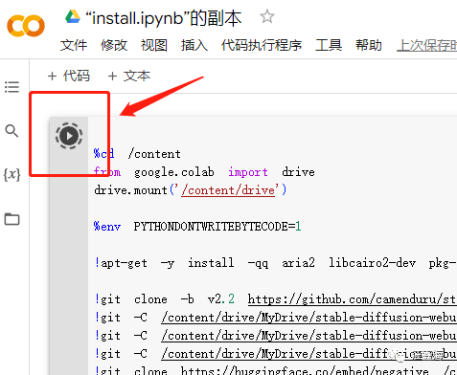Click the notebook title “install.ipynb”的副本
This screenshot has height=375, width=457.
click(x=164, y=18)
